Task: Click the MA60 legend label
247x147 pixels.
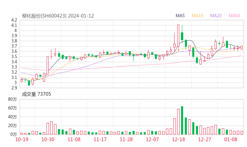Action: pyautogui.click(x=234, y=16)
